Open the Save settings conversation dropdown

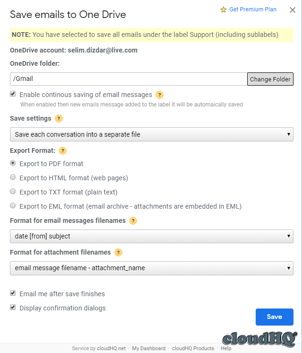click(x=151, y=134)
